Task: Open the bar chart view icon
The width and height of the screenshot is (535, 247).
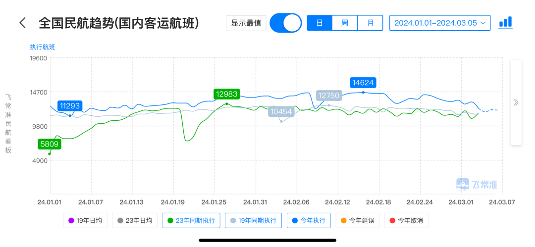Action: (x=505, y=23)
